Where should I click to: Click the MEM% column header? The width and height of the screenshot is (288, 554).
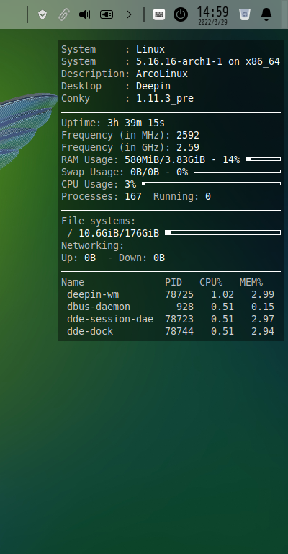pos(251,282)
